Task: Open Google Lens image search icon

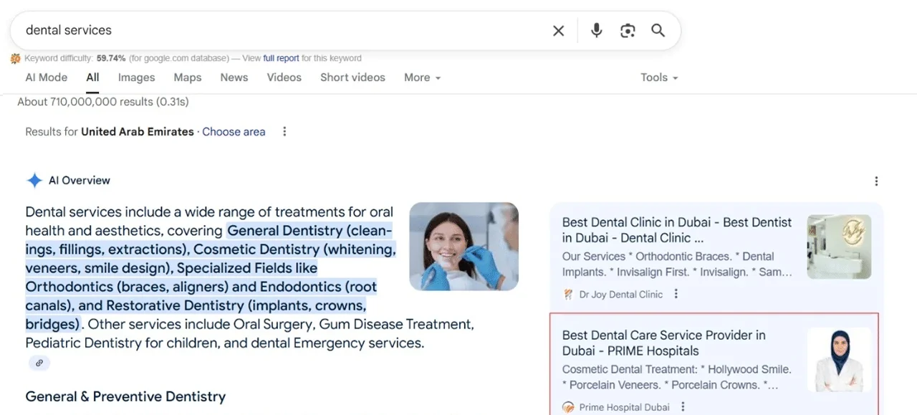Action: (x=628, y=31)
